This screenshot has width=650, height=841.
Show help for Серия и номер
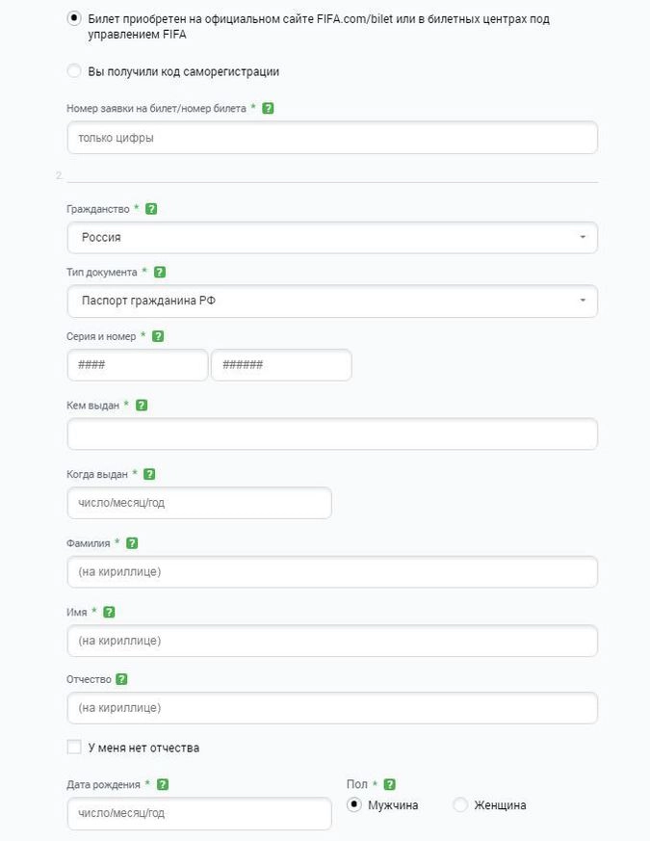pyautogui.click(x=158, y=336)
